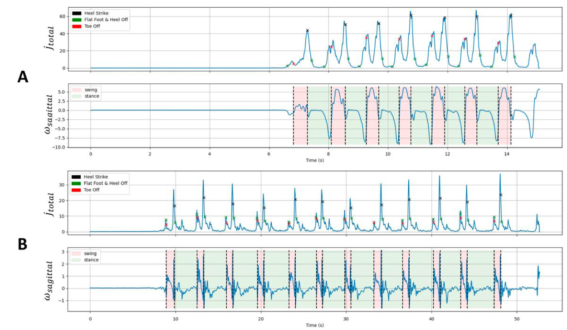Click the red Toe Off swatch in panel B legend
The image size is (567, 330).
point(77,190)
